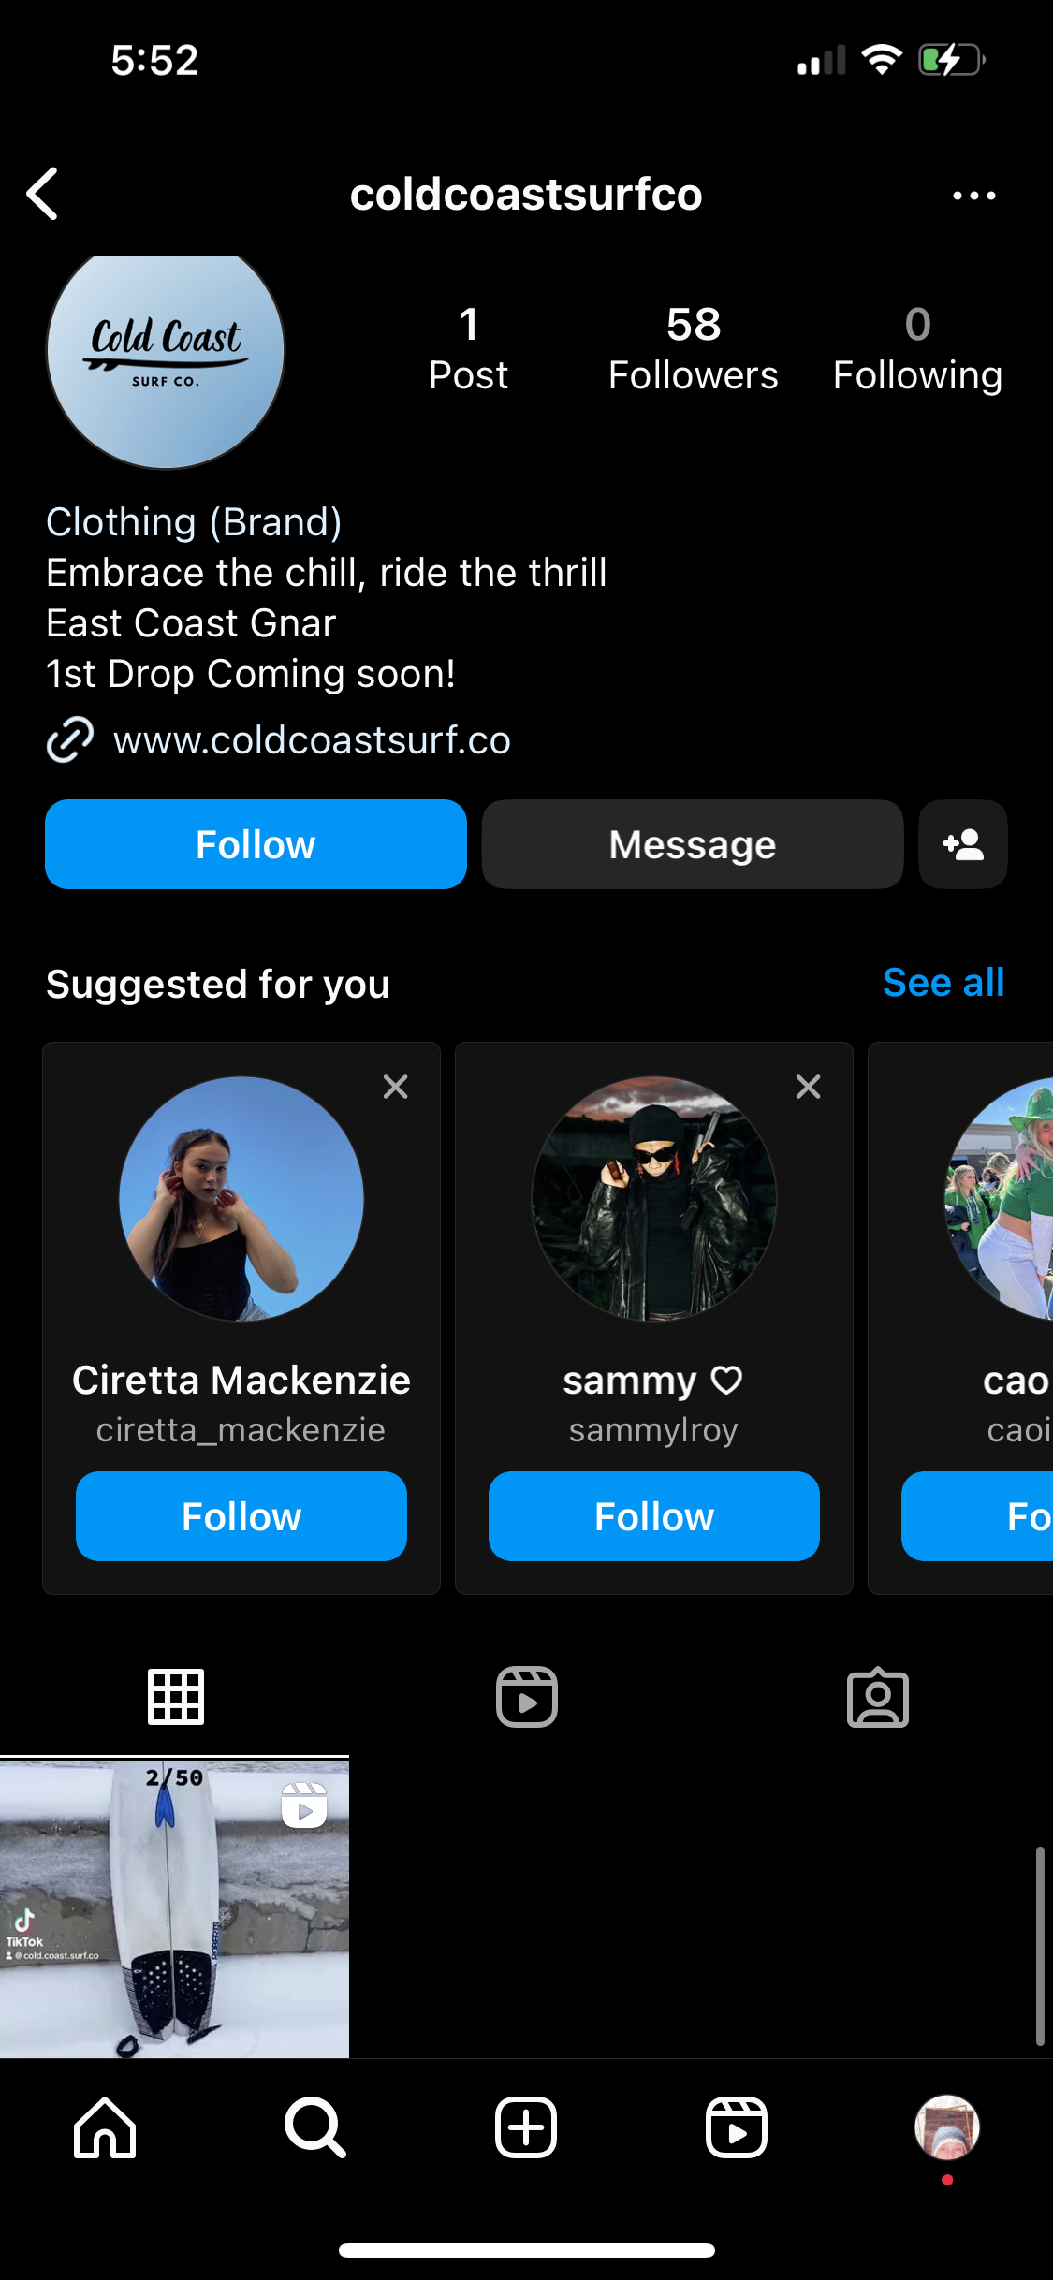Dismiss Ciretta Mackenzie suggestion
Screen dimensions: 1053x2280
click(x=395, y=1087)
